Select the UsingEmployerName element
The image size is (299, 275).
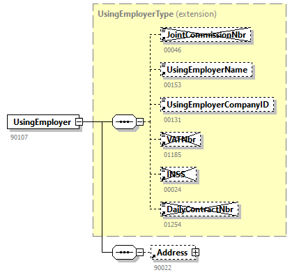206,70
